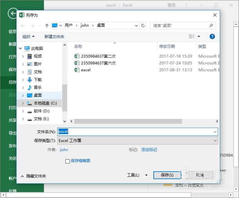Click the horizontal scrollbar of file list
This screenshot has height=198, width=239.
(x=128, y=121)
